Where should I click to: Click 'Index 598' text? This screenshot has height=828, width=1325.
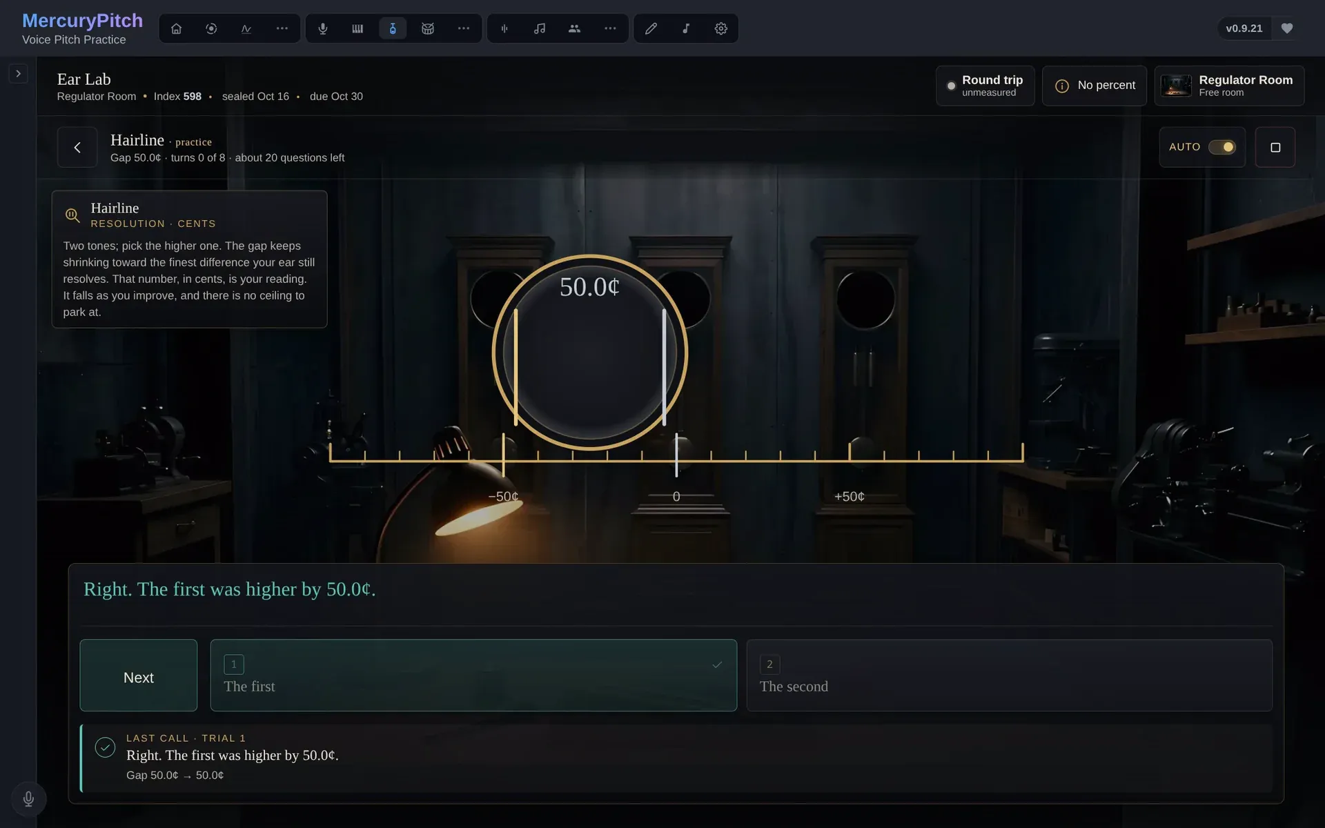click(x=177, y=97)
